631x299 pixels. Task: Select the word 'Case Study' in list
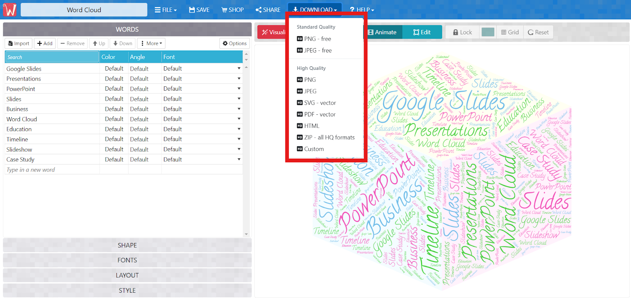[20, 159]
